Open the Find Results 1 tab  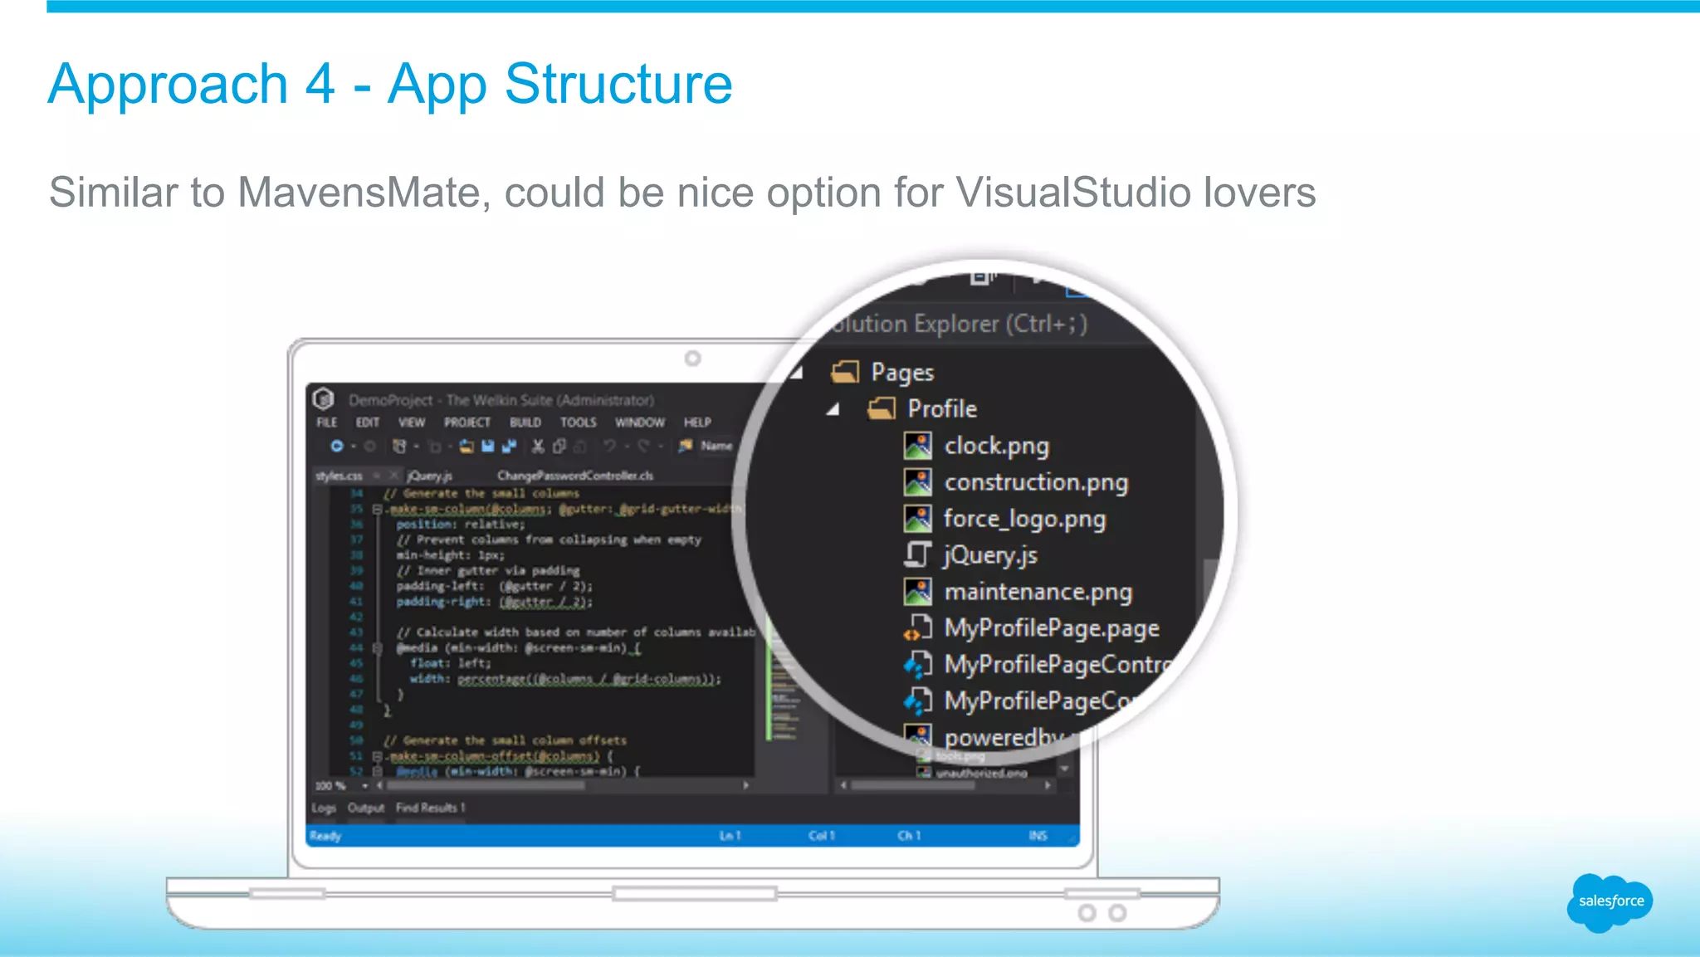point(431,808)
